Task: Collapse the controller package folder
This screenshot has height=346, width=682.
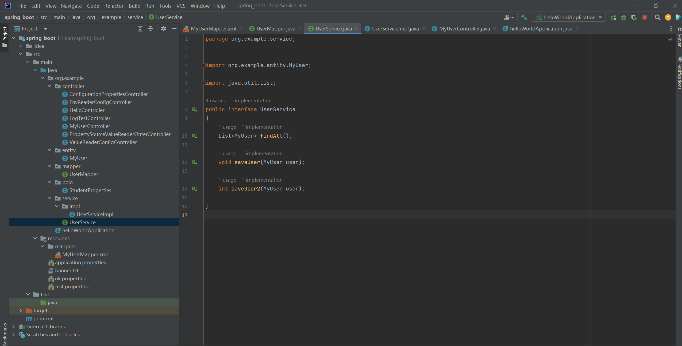Action: point(49,86)
